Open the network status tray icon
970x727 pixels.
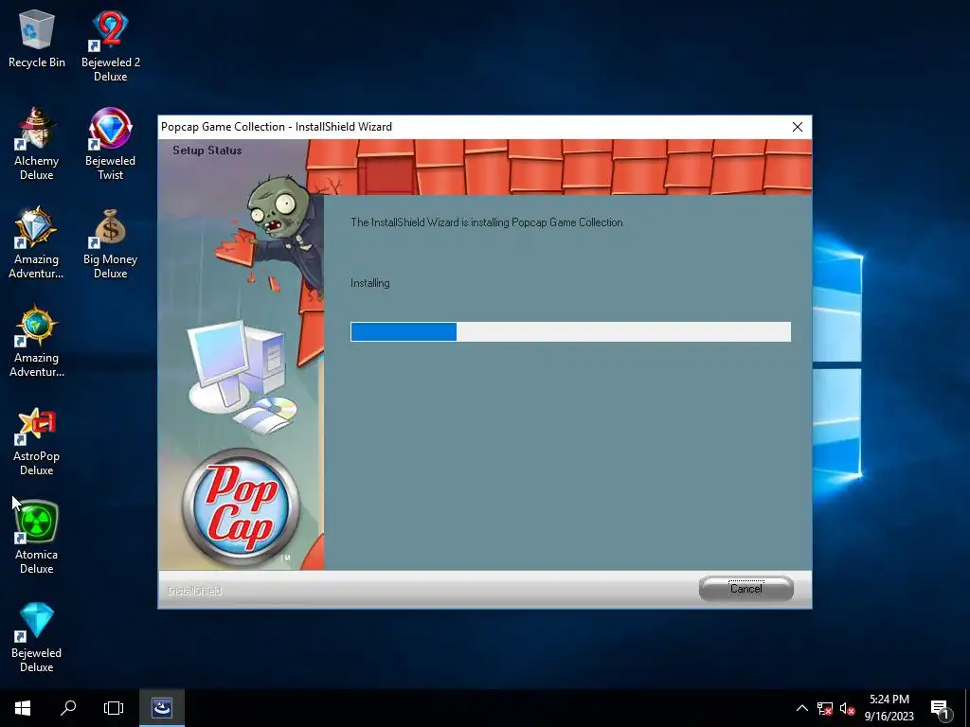point(825,708)
